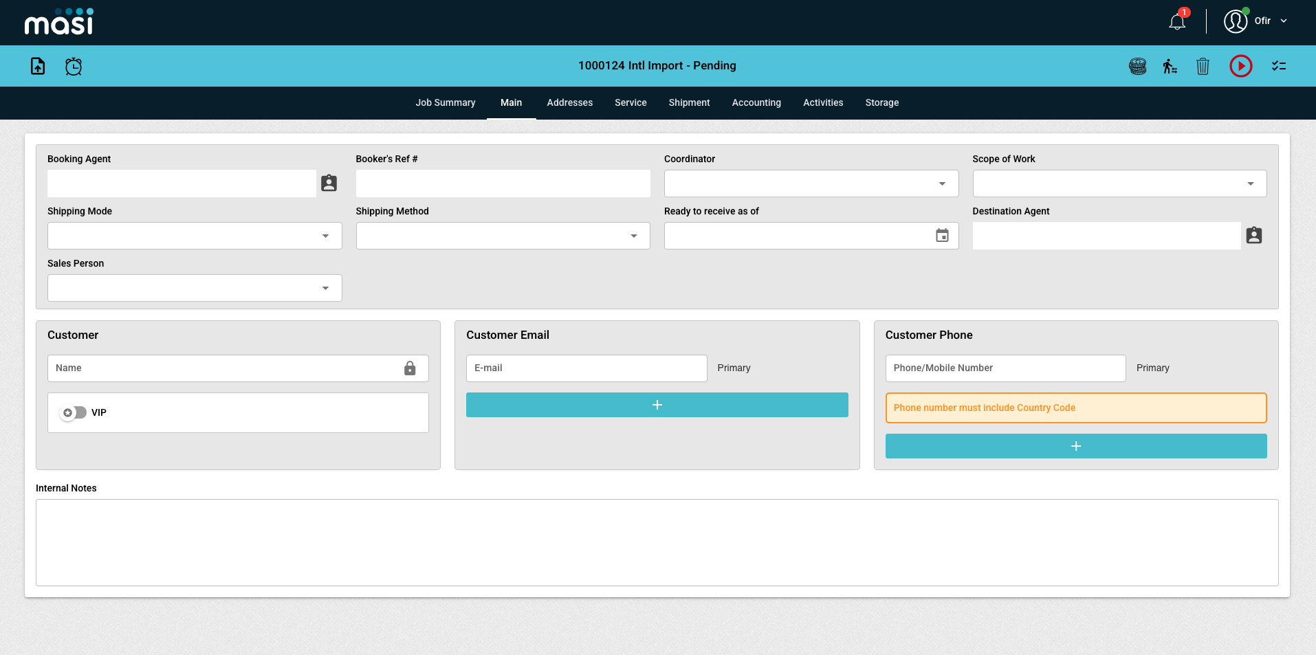The width and height of the screenshot is (1316, 655).
Task: Click the Destination Agent contact card icon
Action: click(1254, 235)
